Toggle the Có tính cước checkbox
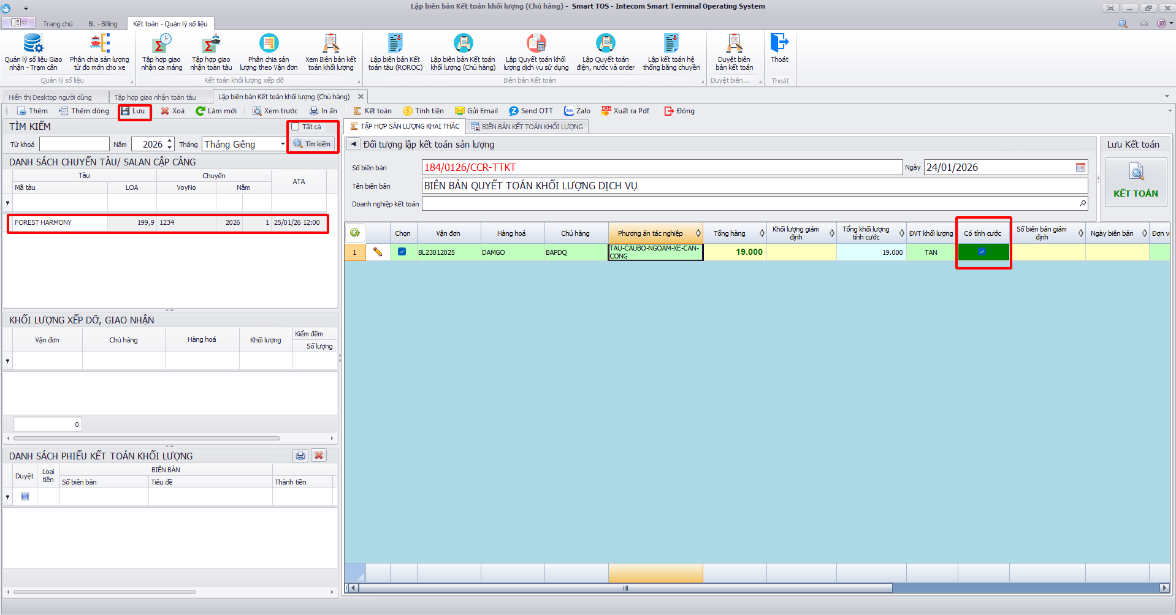This screenshot has width=1176, height=615. [982, 252]
